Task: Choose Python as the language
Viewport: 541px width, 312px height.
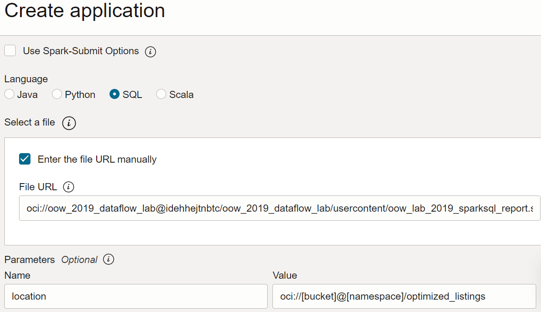Action: [57, 94]
